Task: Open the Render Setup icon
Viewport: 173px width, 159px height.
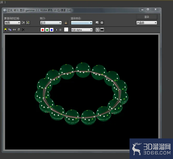Action: tap(97, 23)
